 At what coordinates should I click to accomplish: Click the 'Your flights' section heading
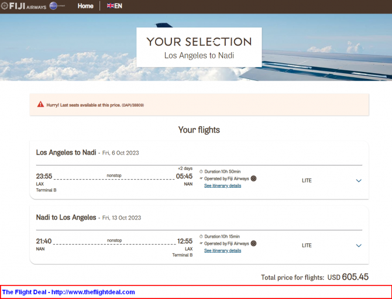199,130
